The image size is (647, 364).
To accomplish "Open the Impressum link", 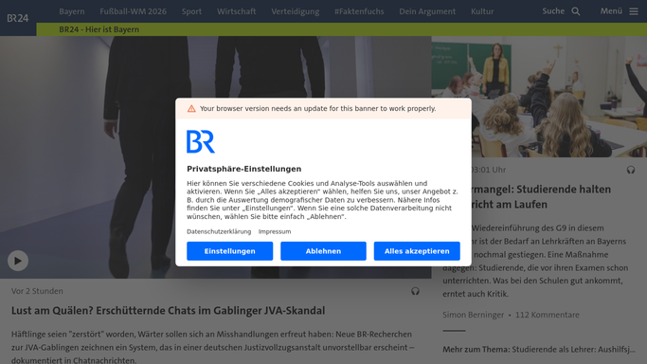I will click(275, 231).
